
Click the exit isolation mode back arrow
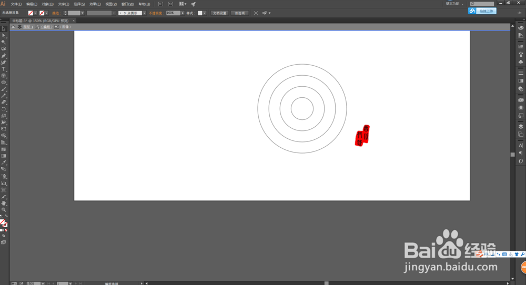[13, 27]
